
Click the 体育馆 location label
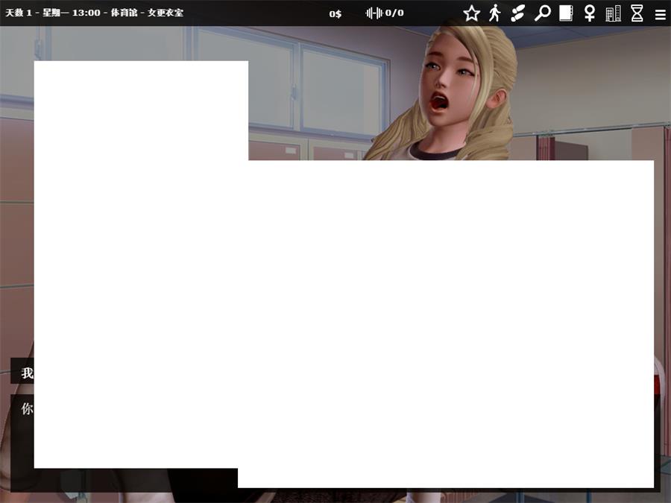click(123, 13)
